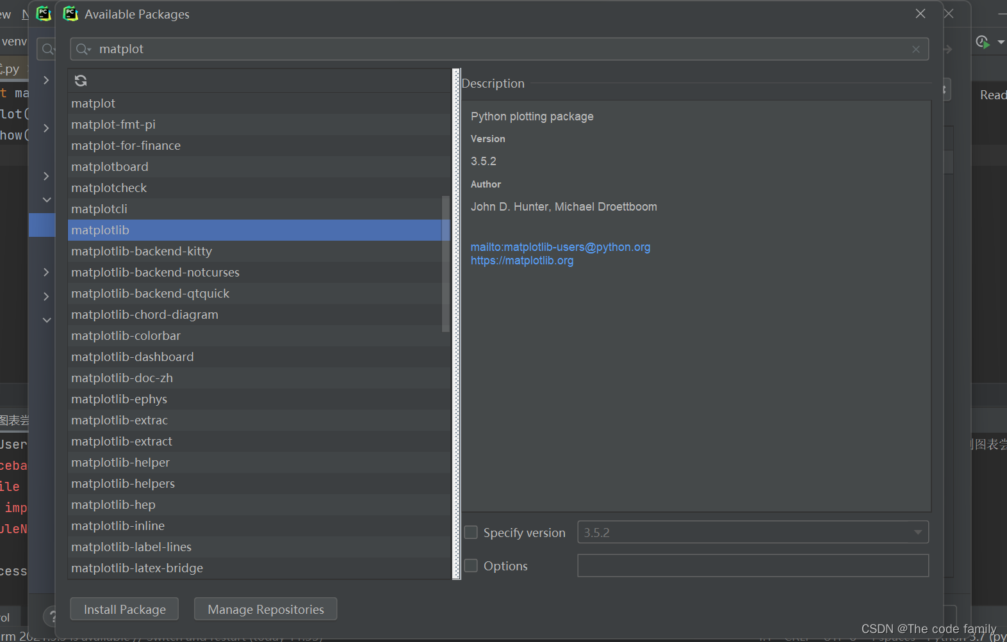Click into the Options text field
The height and width of the screenshot is (642, 1007).
(753, 566)
